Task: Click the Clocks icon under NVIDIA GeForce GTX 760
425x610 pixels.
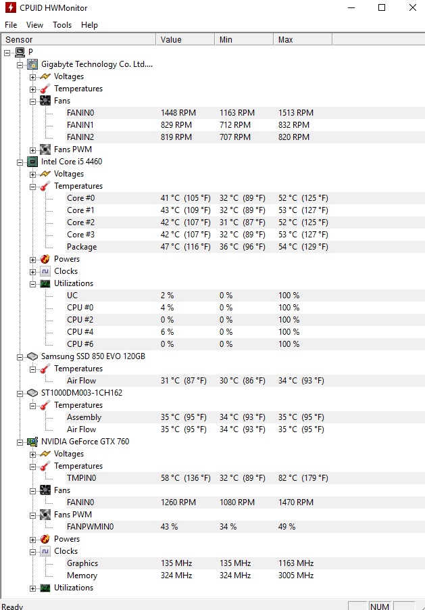Action: (45, 551)
